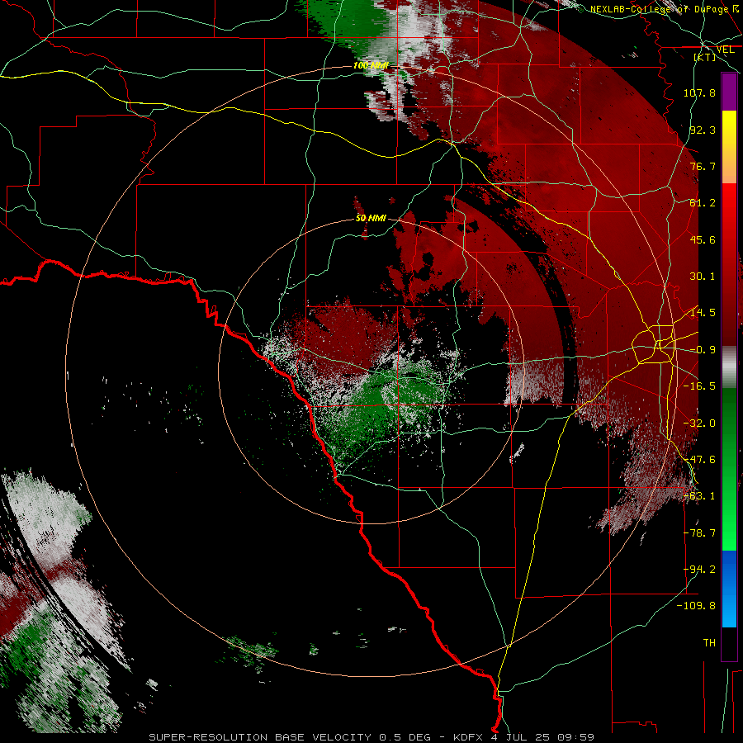Click the 50 NMI range ring label
The image size is (743, 743).
point(371,218)
